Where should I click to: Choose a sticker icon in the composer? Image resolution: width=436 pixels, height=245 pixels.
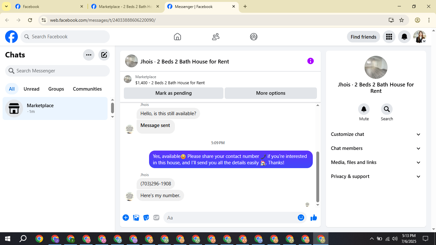tap(146, 218)
